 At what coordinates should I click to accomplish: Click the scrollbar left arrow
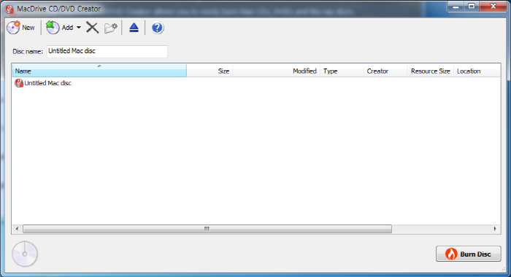point(17,229)
